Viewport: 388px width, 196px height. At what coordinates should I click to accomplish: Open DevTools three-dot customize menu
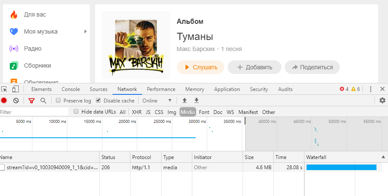[x=371, y=89]
